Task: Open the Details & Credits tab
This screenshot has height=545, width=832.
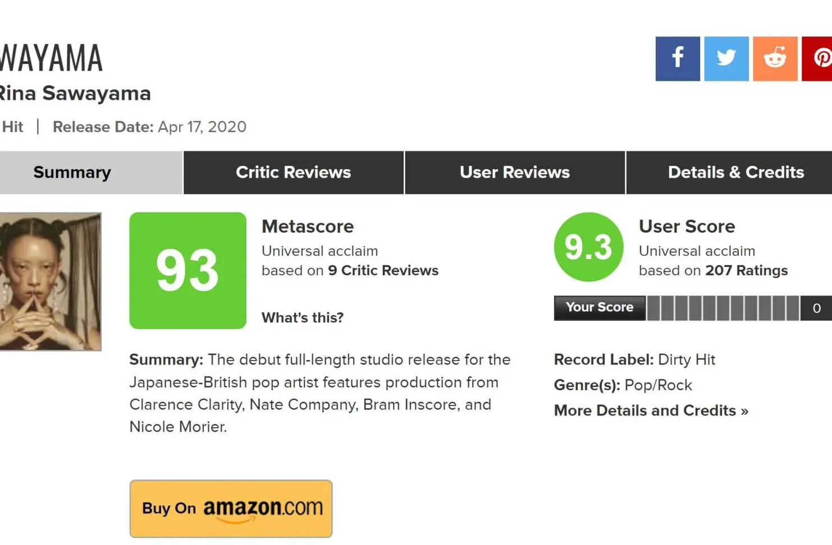Action: [735, 172]
